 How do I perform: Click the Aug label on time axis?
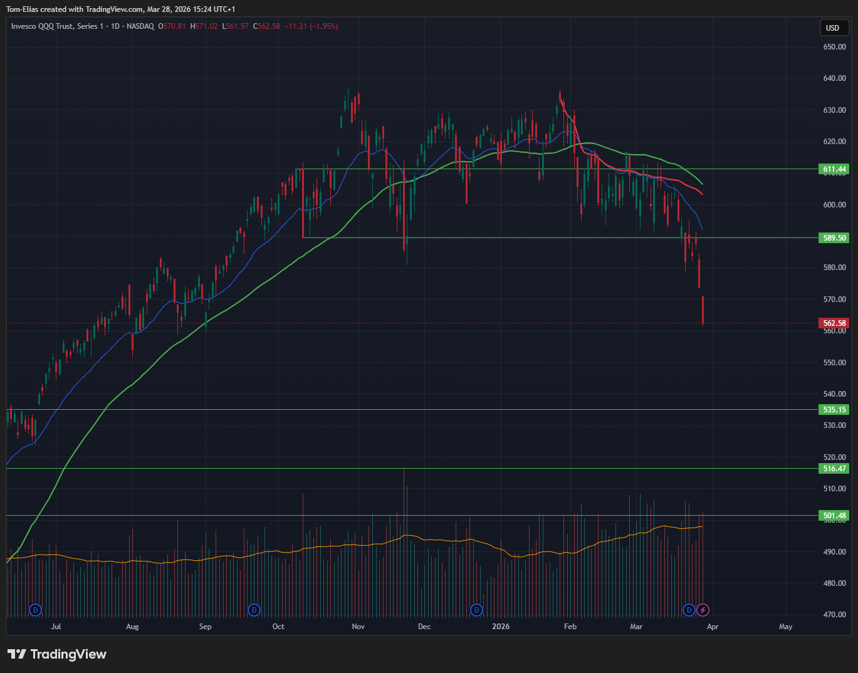click(132, 627)
